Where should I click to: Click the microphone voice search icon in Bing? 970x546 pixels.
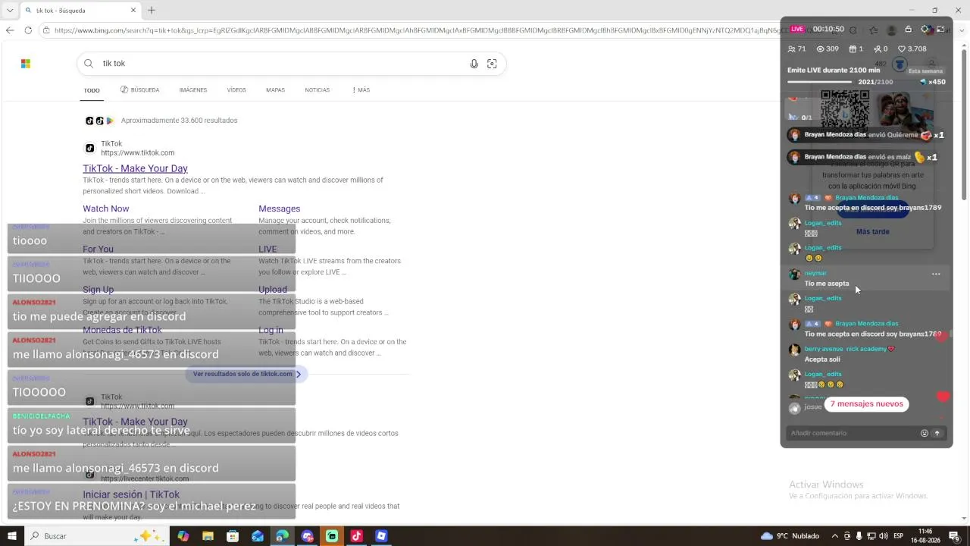coord(474,64)
